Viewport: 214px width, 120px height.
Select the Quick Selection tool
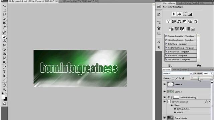click(4, 19)
